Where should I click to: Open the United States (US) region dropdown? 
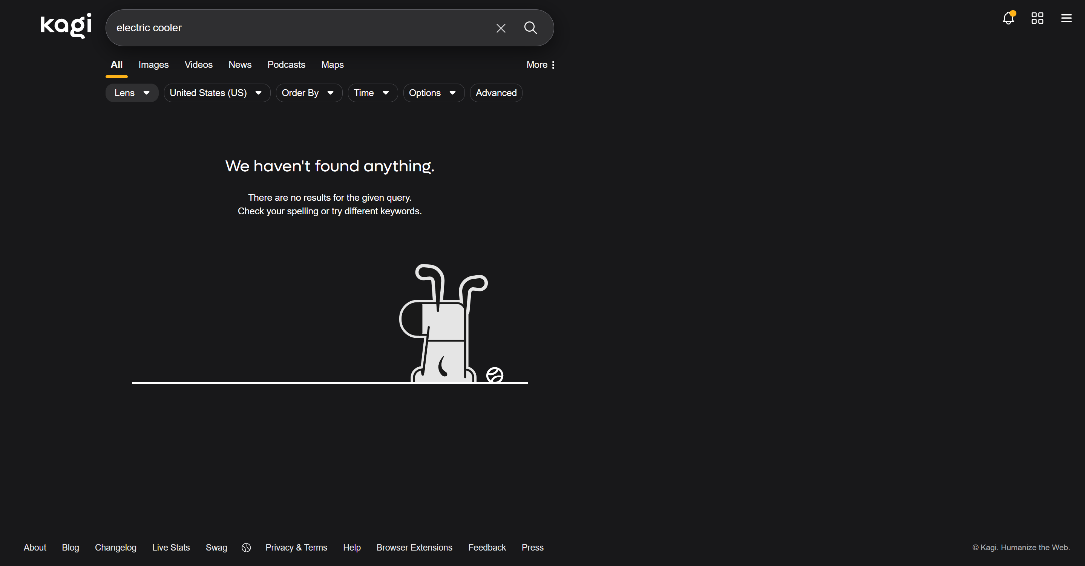pos(216,93)
